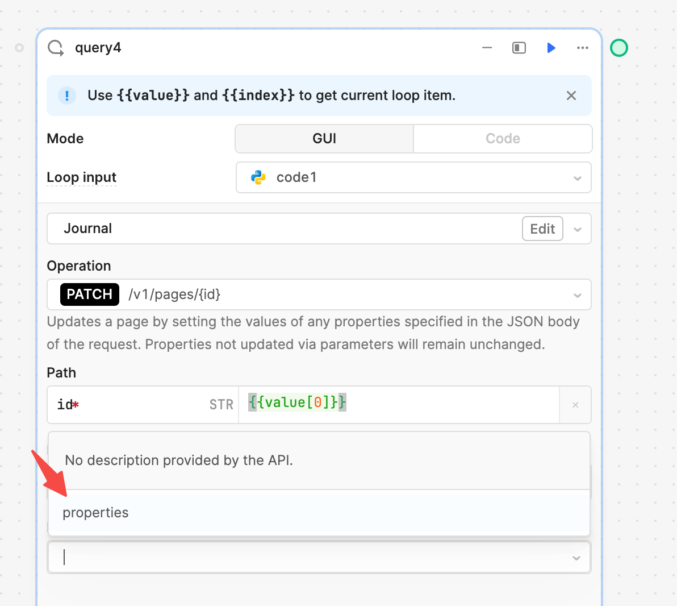Viewport: 677px width, 606px height.
Task: Click Edit button for Journal resource
Action: [542, 229]
